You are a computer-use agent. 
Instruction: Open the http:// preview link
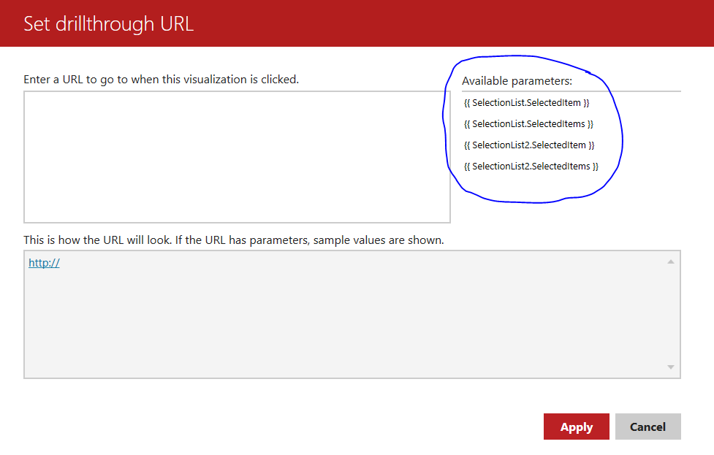(44, 263)
